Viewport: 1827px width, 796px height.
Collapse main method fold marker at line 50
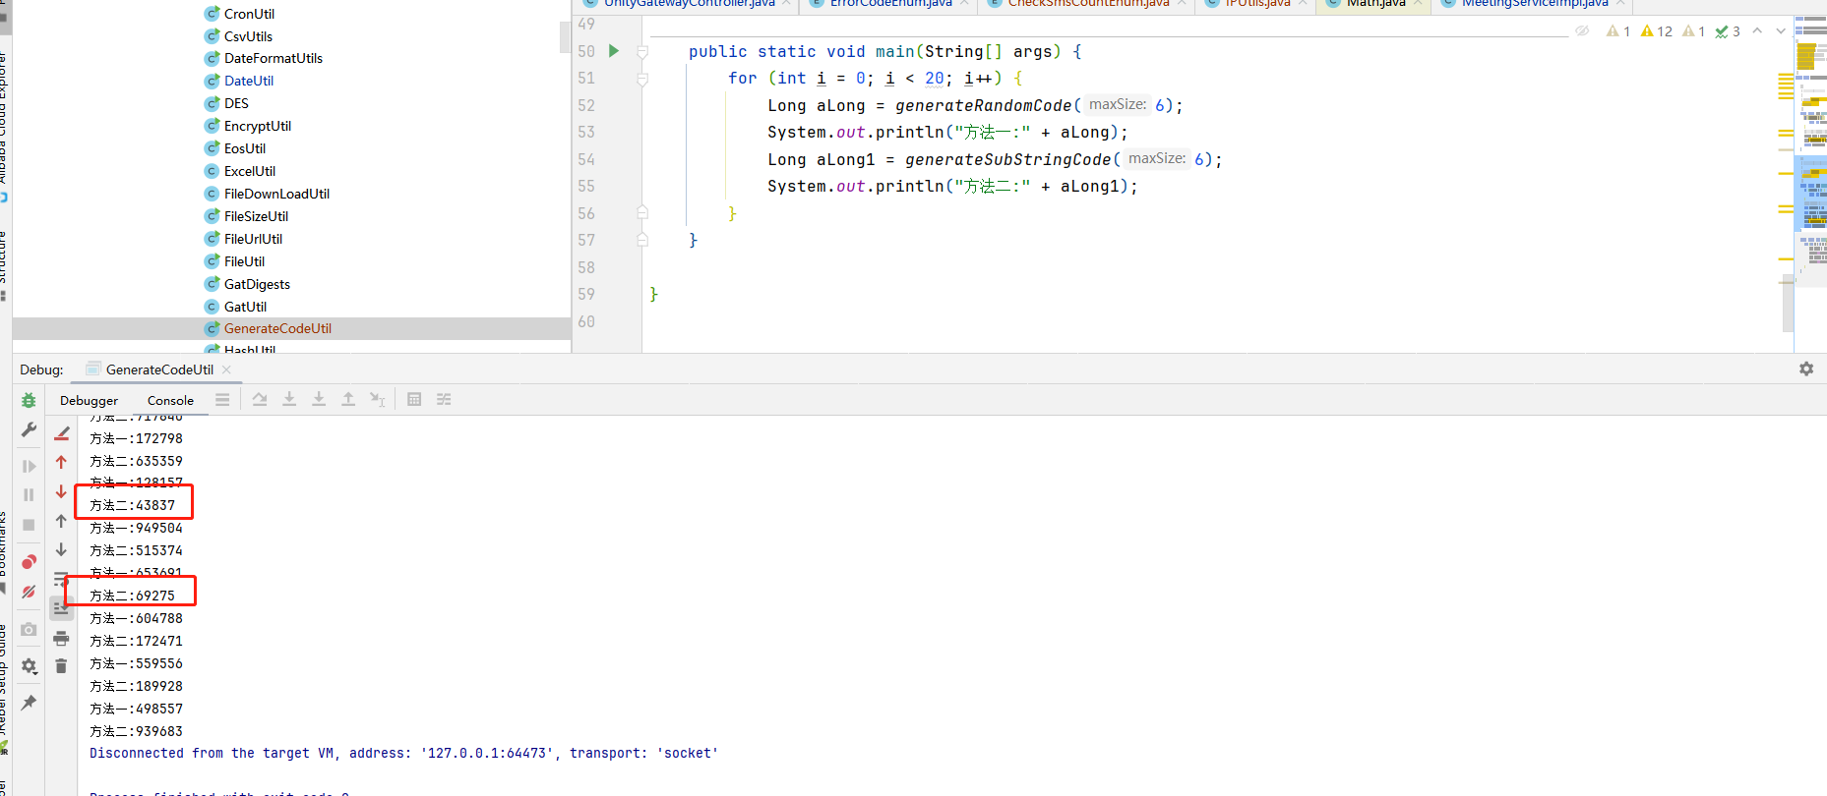coord(642,51)
